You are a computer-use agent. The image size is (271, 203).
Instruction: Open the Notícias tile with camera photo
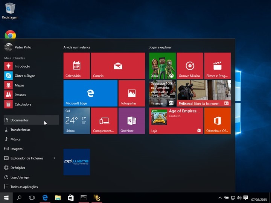click(204, 93)
